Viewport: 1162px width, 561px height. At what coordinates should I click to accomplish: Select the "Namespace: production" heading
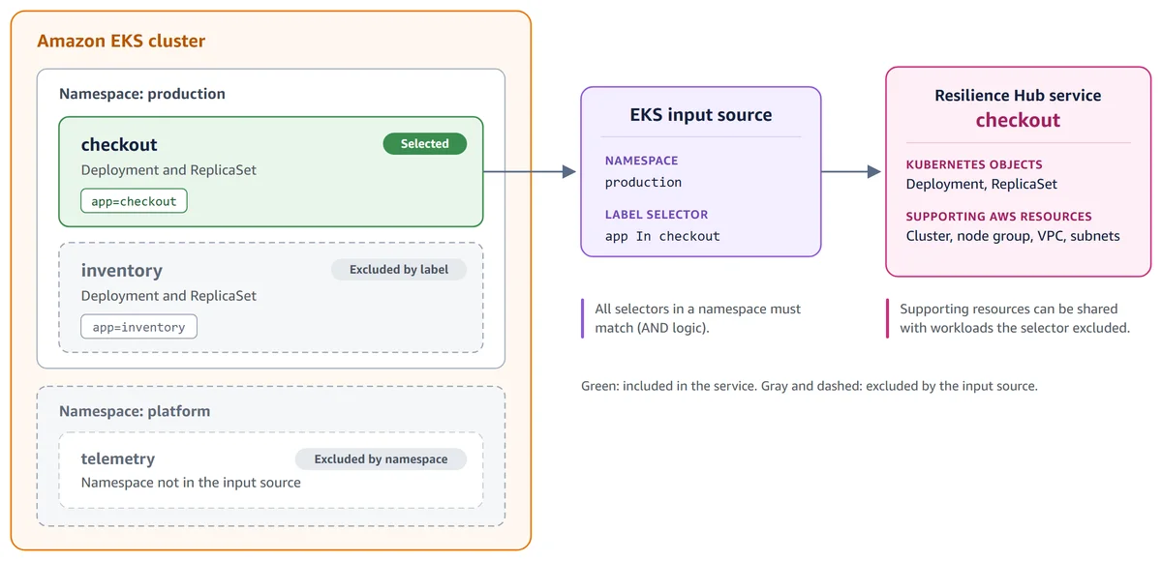coord(142,94)
